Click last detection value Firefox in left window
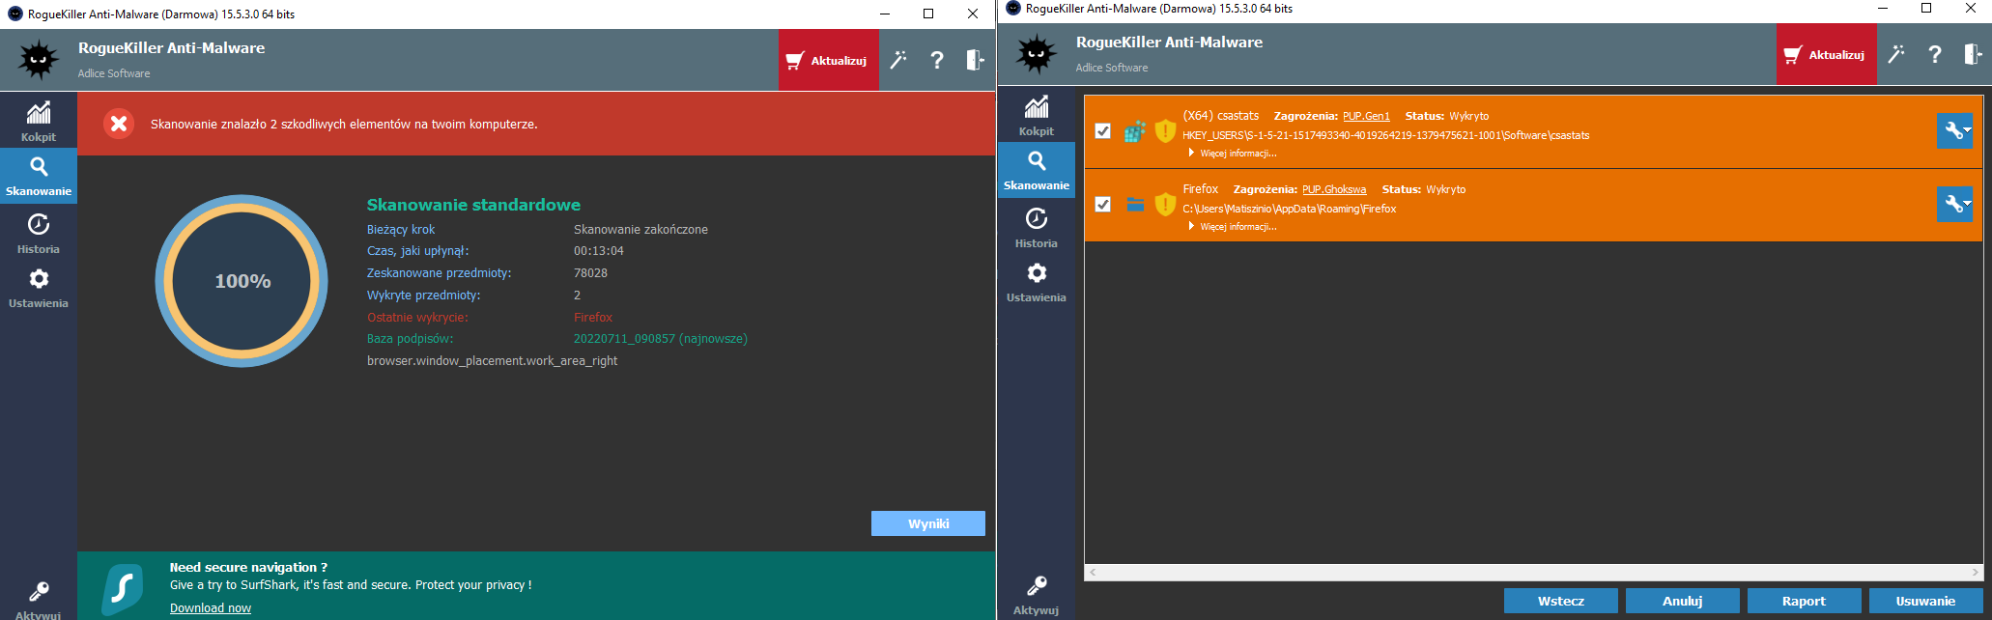This screenshot has height=620, width=1992. tap(593, 318)
